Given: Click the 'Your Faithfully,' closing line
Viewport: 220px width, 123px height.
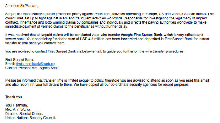Looking at the screenshot, I should (17, 105).
